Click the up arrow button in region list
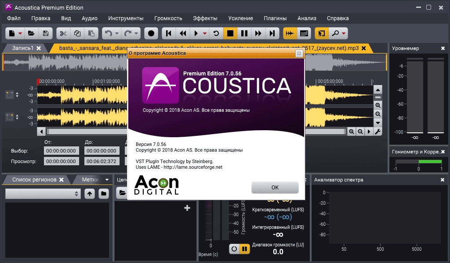Screen dimensions: 450x263 90,194
